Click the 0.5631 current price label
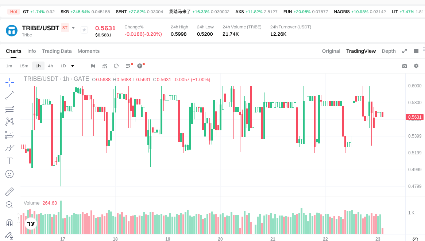Screen dimensions: 425x241 [x=414, y=117]
